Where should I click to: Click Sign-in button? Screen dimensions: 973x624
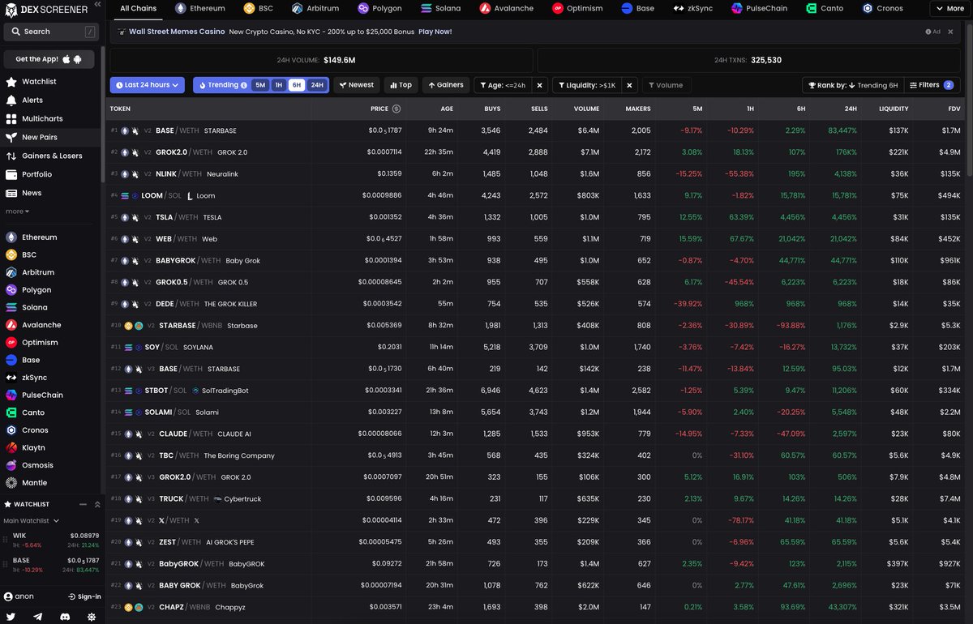84,596
